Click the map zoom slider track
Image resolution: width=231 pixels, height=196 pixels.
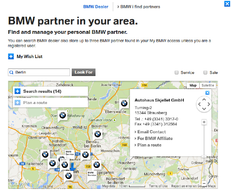click(204, 153)
